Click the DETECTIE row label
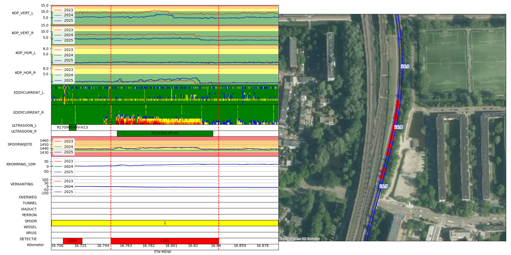The height and width of the screenshot is (255, 511). point(28,239)
